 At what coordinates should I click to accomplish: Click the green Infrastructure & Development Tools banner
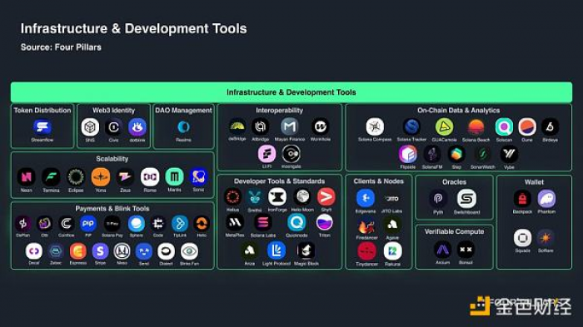click(291, 92)
